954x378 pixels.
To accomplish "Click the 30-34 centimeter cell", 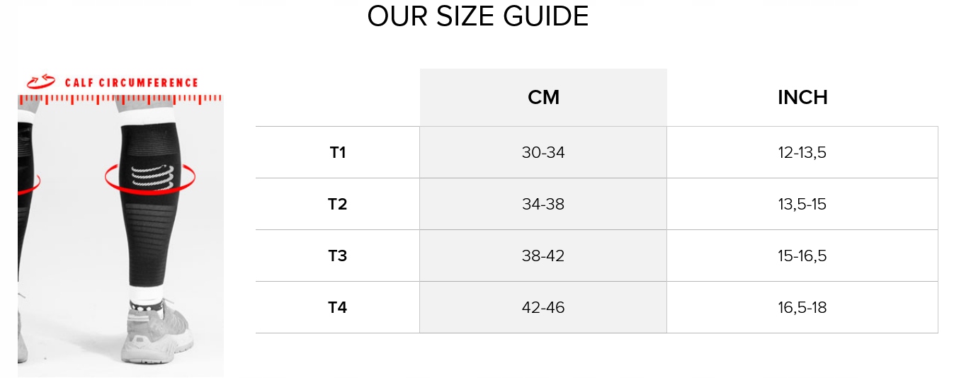I will point(543,152).
